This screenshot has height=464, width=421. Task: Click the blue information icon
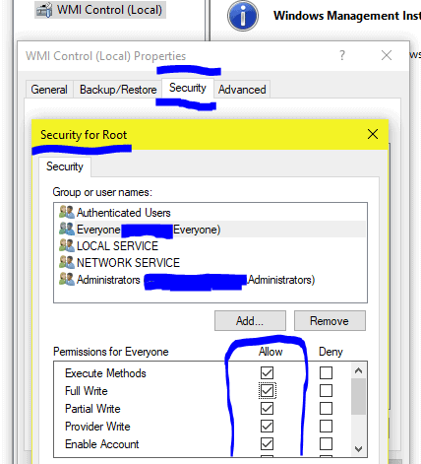(x=243, y=16)
